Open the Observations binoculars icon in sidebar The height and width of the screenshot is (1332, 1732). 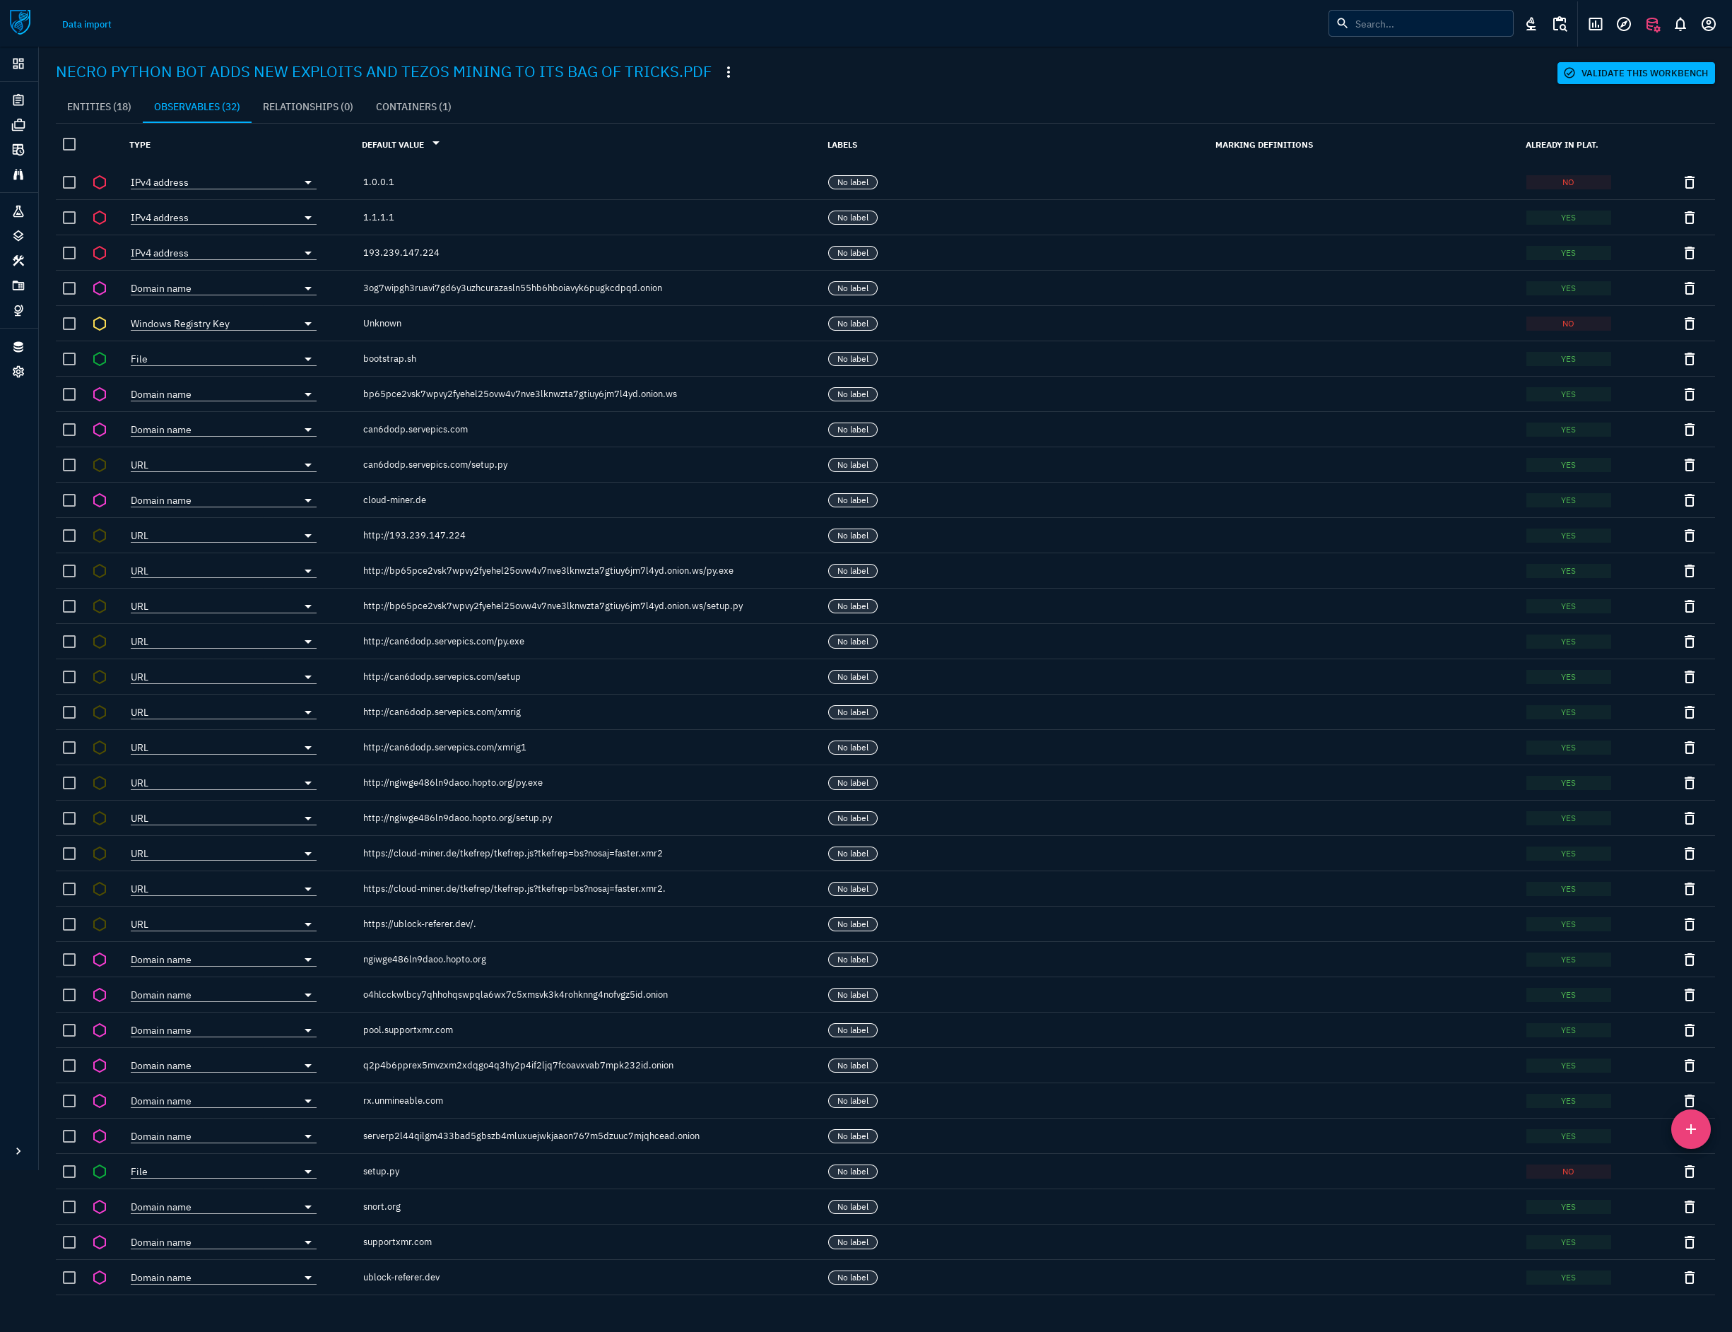click(x=18, y=175)
